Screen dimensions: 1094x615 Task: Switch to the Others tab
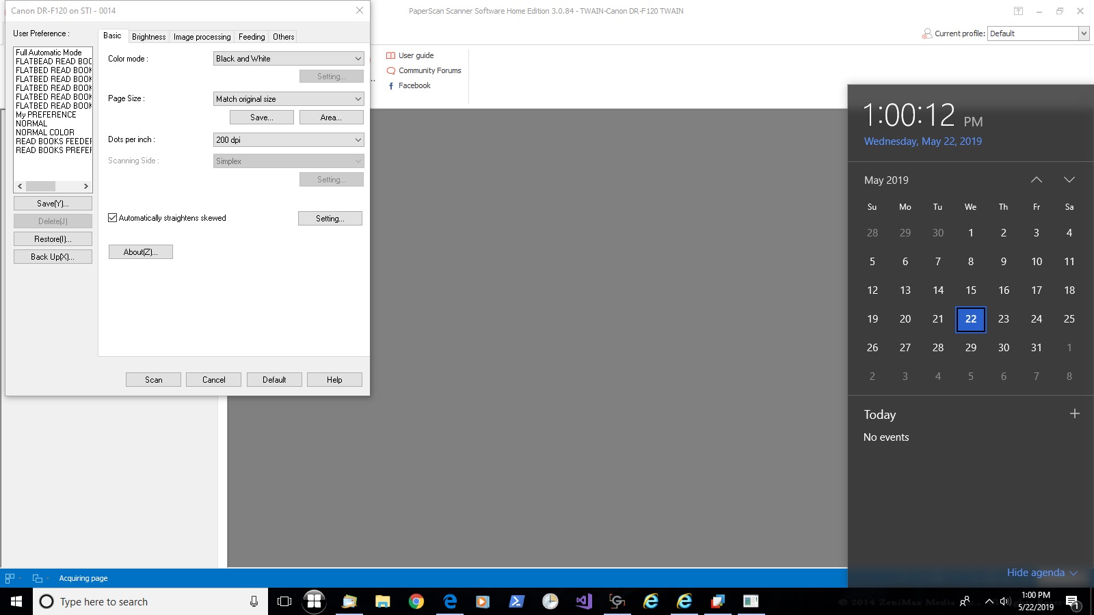[284, 37]
